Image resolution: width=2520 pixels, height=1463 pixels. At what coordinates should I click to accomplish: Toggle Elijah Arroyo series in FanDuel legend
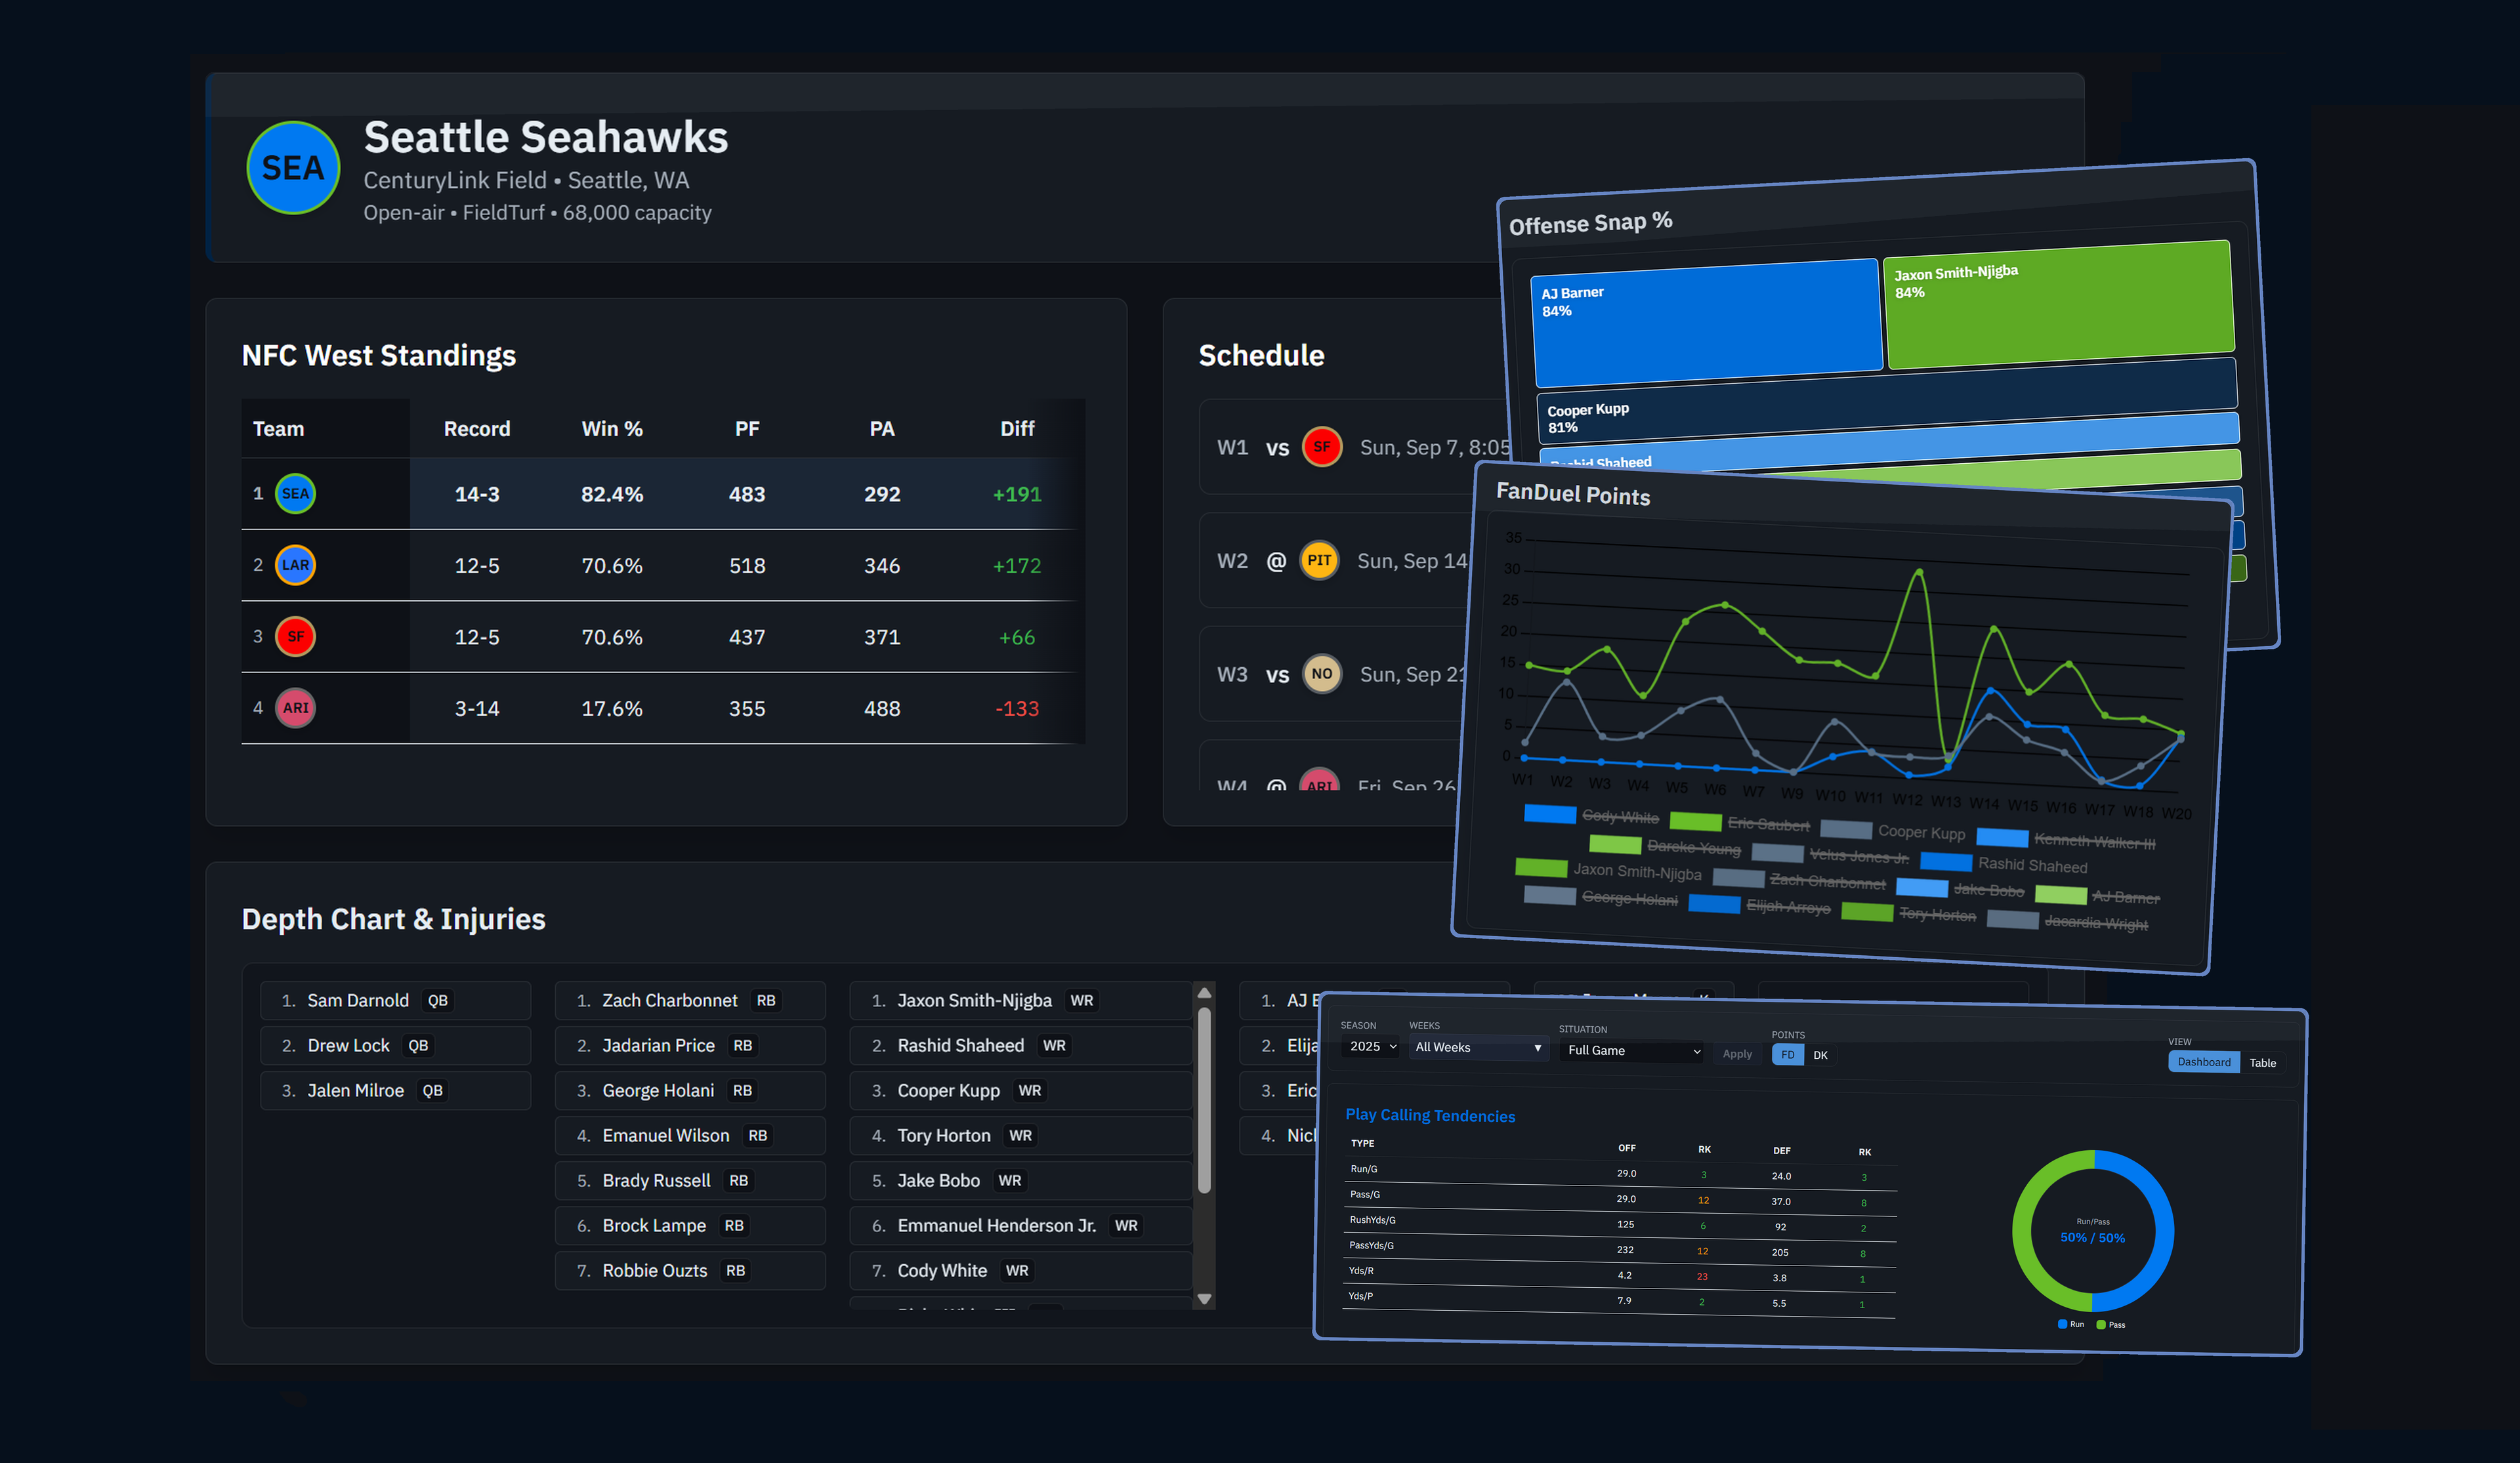tap(1759, 905)
